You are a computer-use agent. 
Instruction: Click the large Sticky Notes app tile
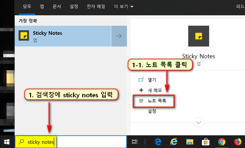point(198,36)
